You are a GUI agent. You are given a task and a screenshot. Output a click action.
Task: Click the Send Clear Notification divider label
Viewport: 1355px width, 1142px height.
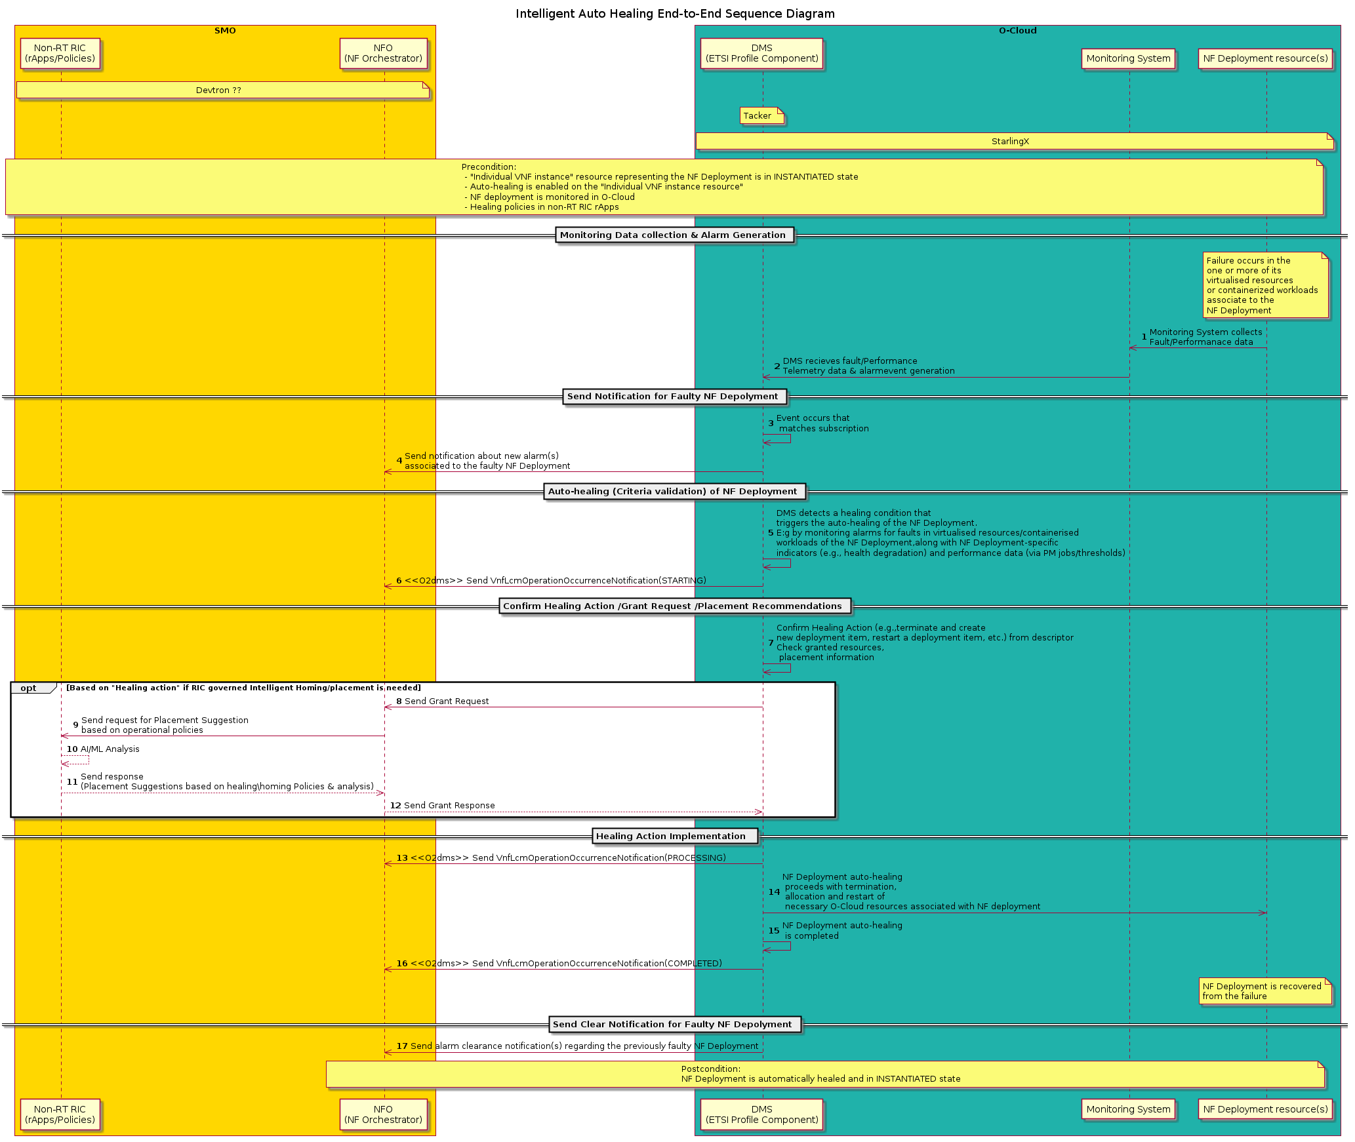pos(674,1025)
